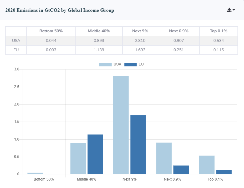Toggle the USA legend swatch
This screenshot has width=244, height=188.
(x=105, y=65)
